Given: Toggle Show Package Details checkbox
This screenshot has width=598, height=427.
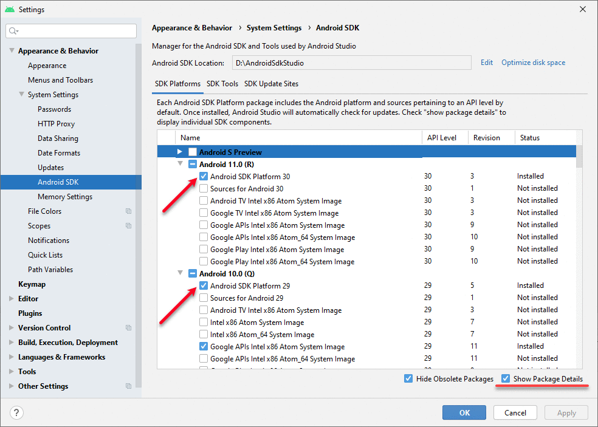Looking at the screenshot, I should pyautogui.click(x=506, y=378).
